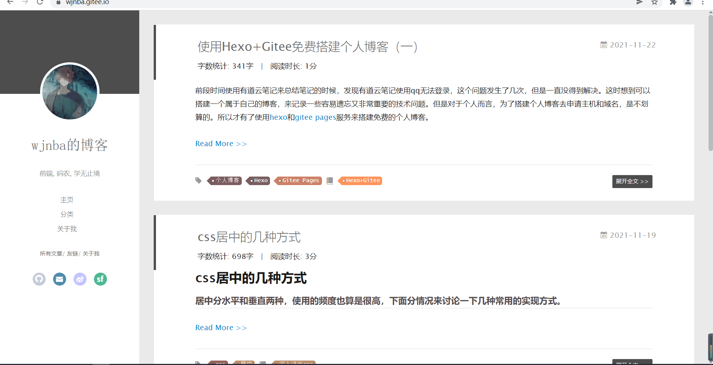Click the SegmentFault sf icon
Image resolution: width=713 pixels, height=365 pixels.
coord(100,279)
